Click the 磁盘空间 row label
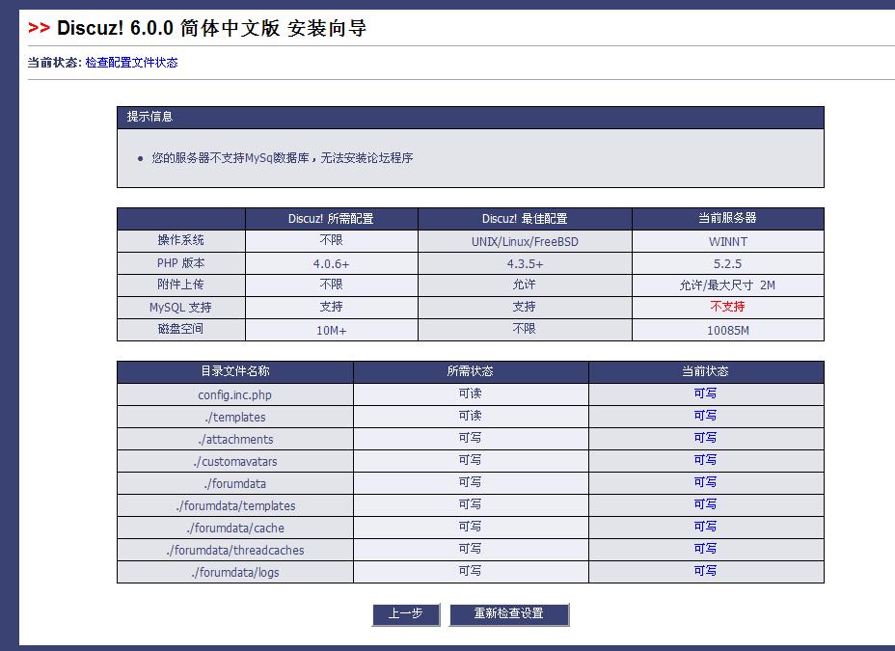The image size is (895, 651). click(181, 330)
